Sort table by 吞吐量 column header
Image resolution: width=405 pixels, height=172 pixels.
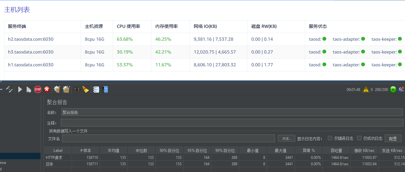(336, 151)
